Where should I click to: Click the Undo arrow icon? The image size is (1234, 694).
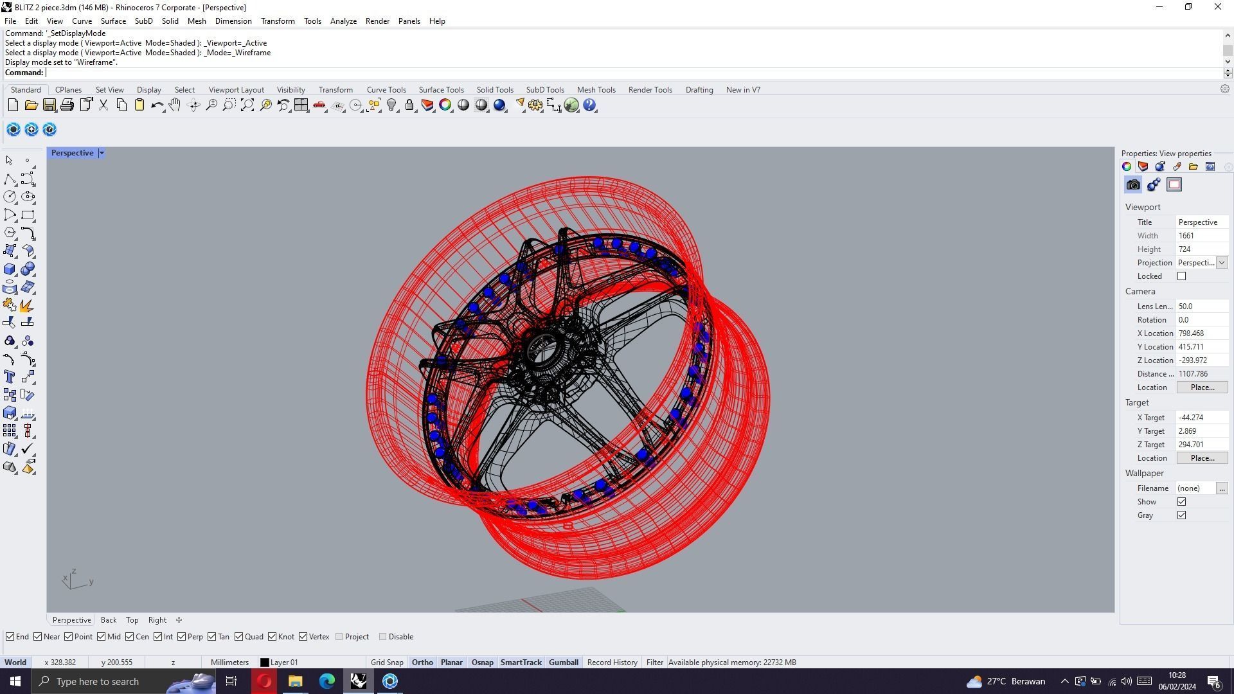click(x=156, y=105)
